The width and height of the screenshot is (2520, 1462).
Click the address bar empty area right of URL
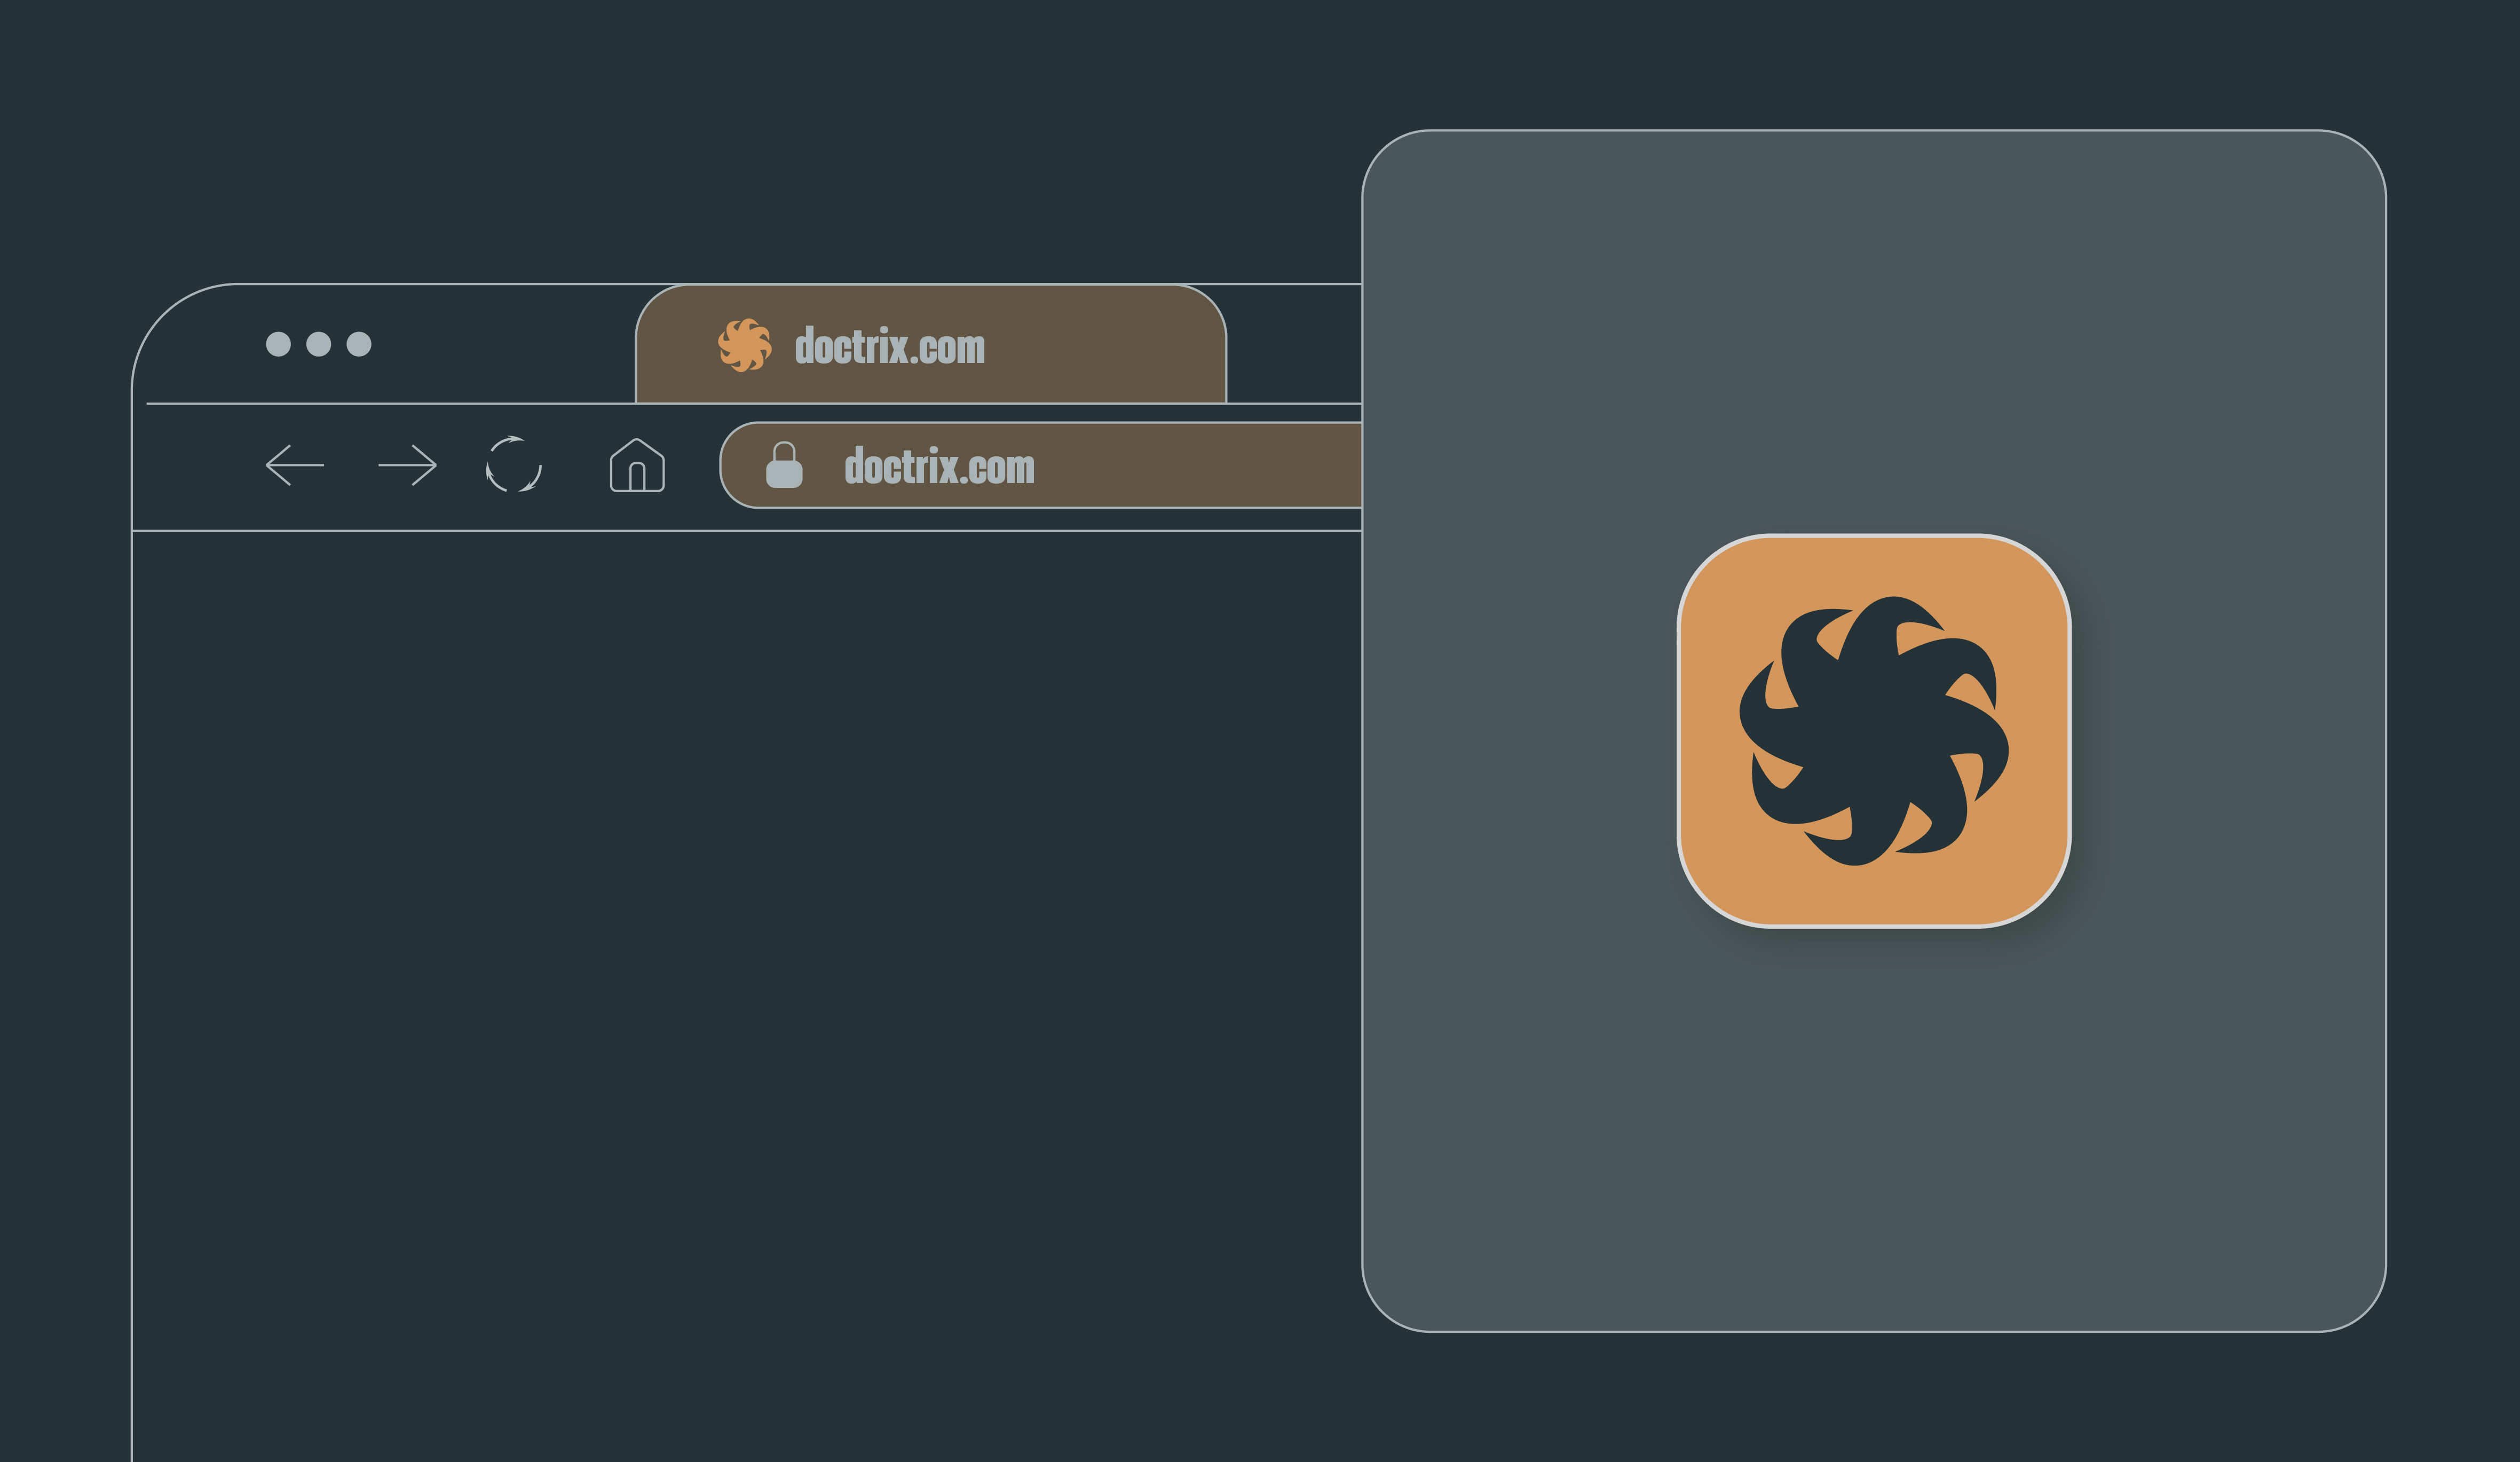1200,466
